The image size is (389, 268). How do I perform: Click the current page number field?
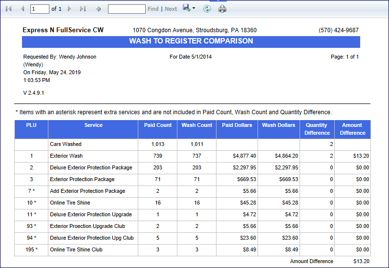click(x=40, y=9)
